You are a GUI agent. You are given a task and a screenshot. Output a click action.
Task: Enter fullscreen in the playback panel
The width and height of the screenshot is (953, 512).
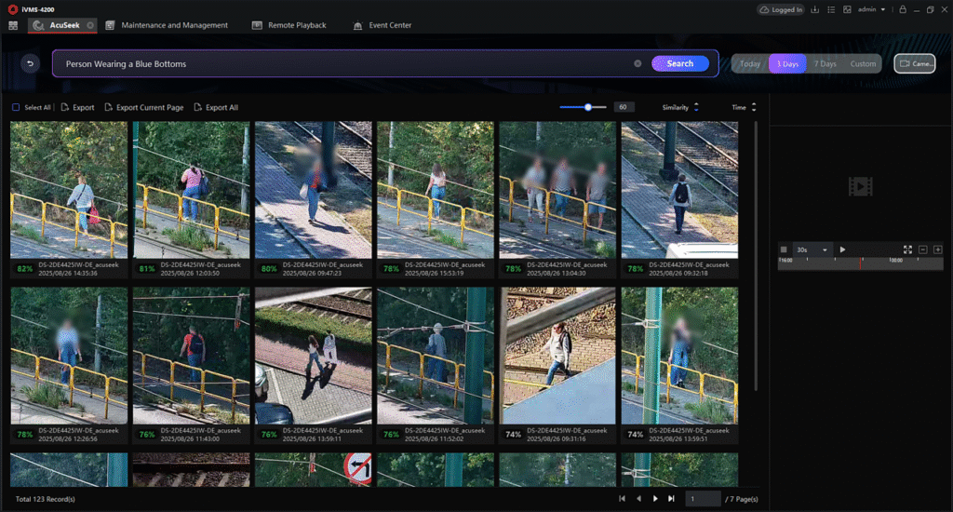908,249
